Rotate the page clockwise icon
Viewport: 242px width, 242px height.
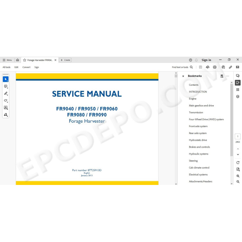(238, 163)
